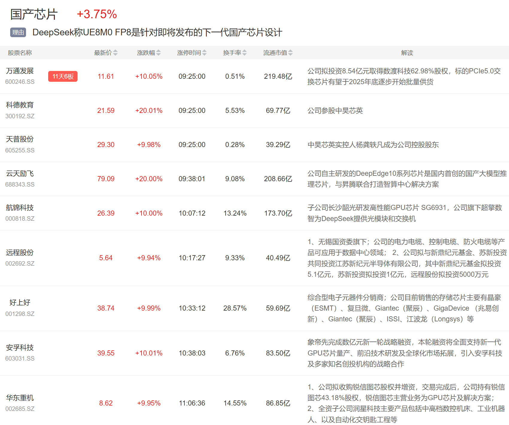Screen dimensions: 509x425
Task: Open stock 远程股份
Action: pyautogui.click(x=20, y=253)
